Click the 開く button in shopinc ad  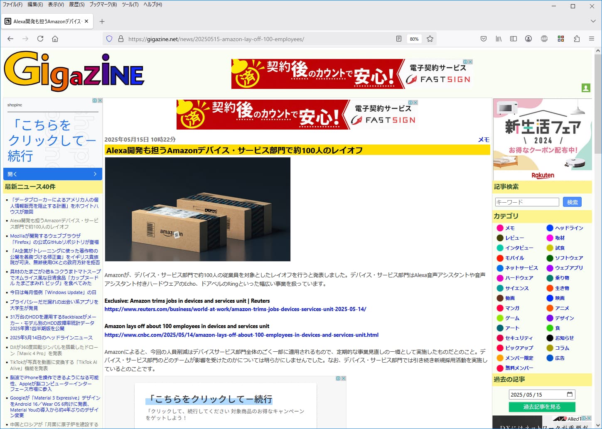(x=53, y=174)
